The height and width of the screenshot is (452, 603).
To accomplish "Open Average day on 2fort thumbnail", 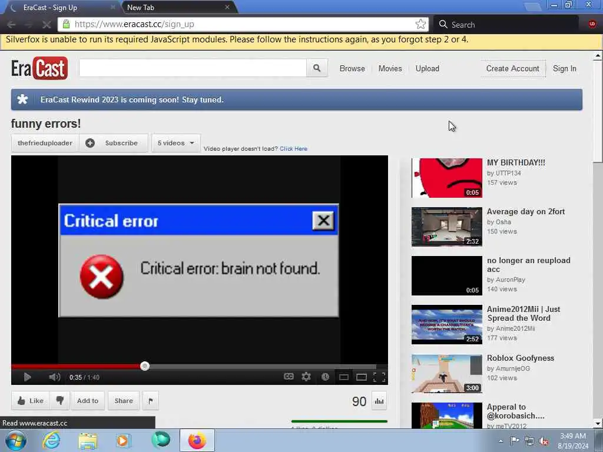I will (x=446, y=227).
